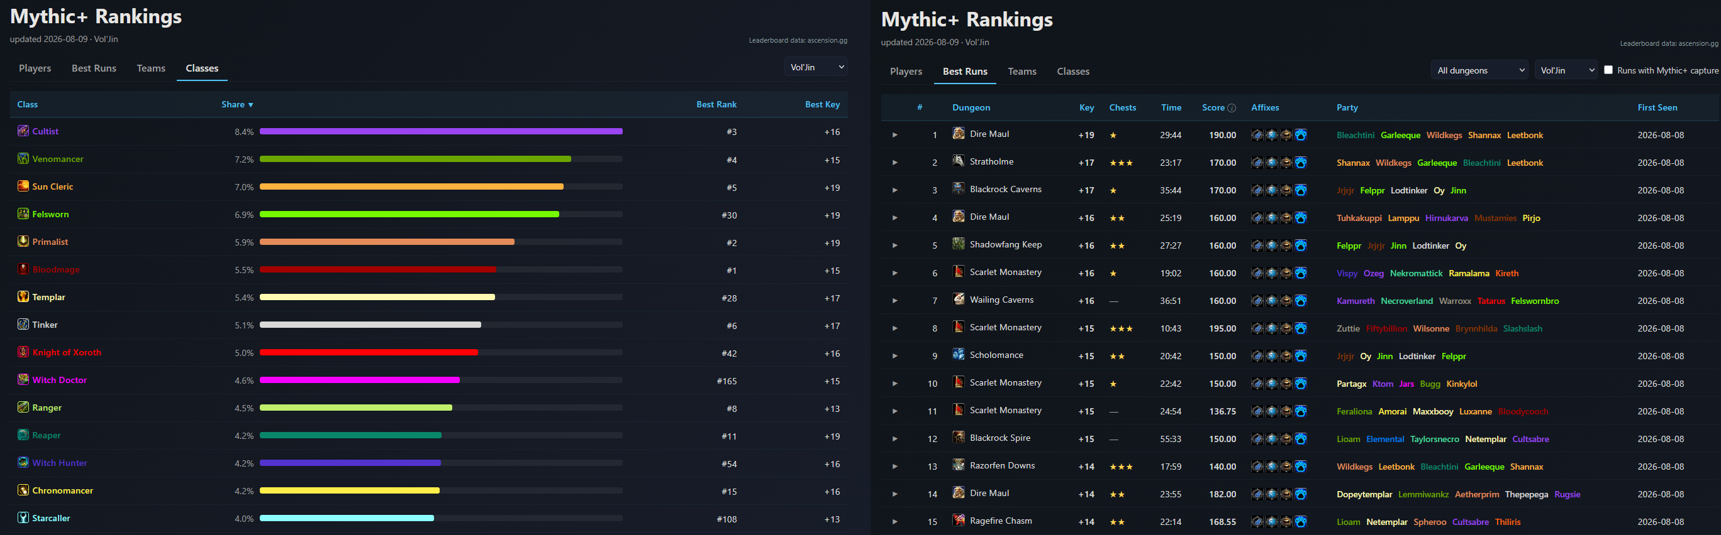Click the info icon beside the Score header

point(1232,108)
